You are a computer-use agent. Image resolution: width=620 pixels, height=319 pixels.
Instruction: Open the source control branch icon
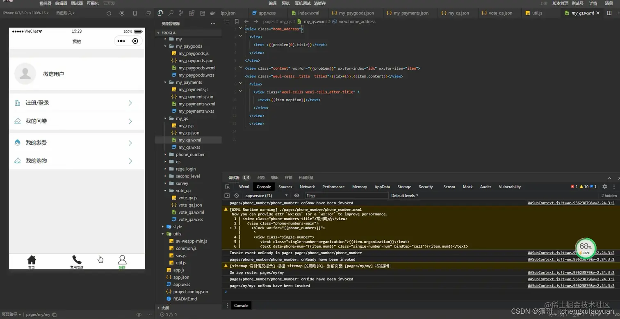tap(181, 13)
